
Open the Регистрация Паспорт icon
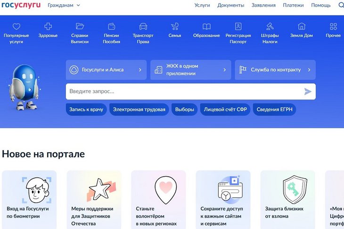click(238, 26)
